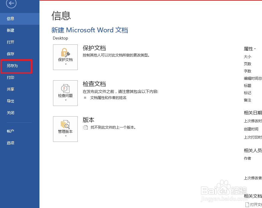Click the 标题 property field
The width and height of the screenshot is (262, 208).
pos(248,85)
